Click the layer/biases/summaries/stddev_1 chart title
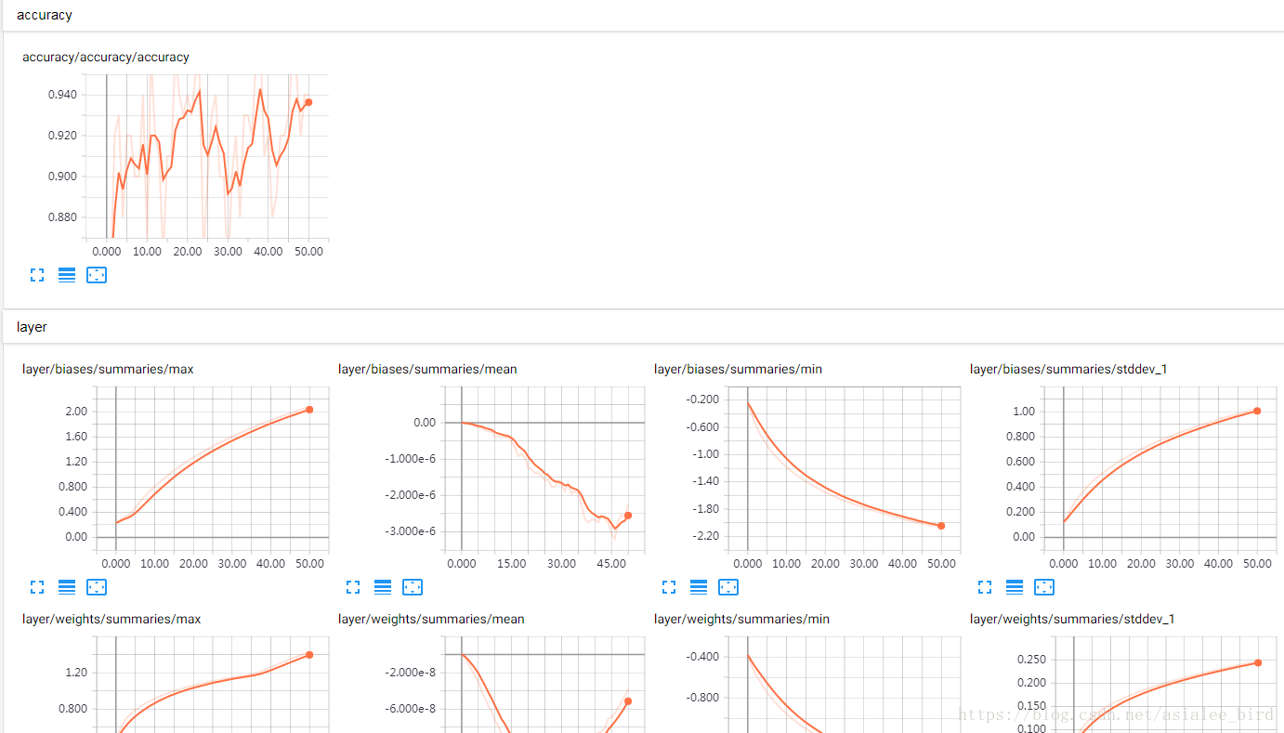The width and height of the screenshot is (1284, 733). pyautogui.click(x=1068, y=370)
